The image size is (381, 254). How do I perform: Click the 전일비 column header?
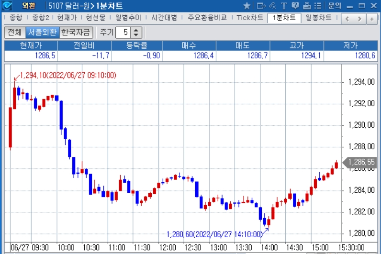(84, 45)
